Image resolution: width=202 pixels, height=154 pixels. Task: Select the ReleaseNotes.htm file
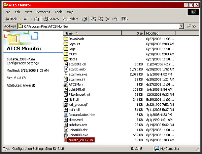pyautogui.click(x=81, y=114)
